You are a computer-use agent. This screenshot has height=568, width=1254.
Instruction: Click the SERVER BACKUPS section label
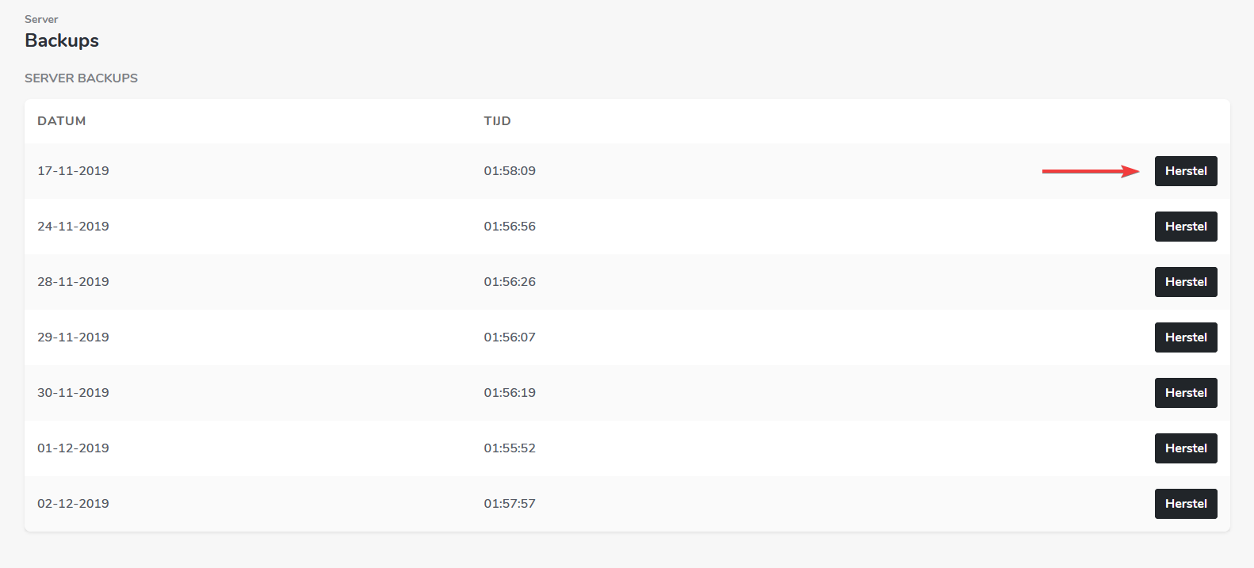click(81, 78)
